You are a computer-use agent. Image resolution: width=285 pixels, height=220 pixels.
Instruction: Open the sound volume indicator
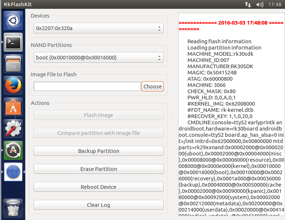click(260, 4)
